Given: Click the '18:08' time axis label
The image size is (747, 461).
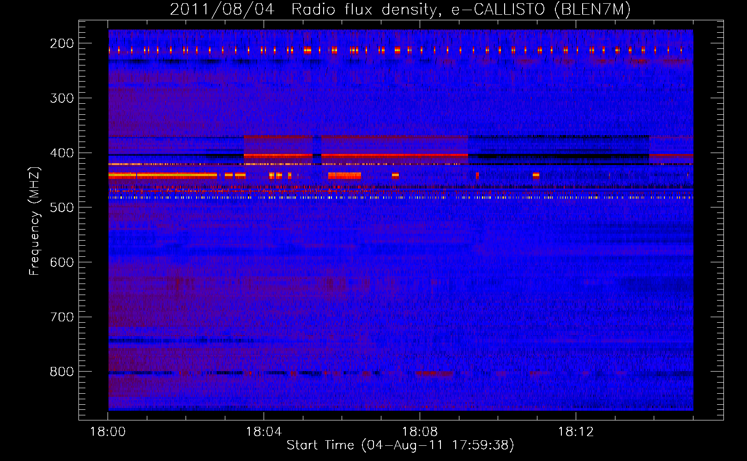Looking at the screenshot, I should point(420,432).
